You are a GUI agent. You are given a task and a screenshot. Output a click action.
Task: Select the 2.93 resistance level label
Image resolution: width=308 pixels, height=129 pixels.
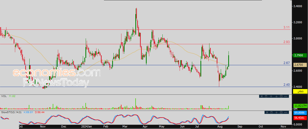click(287, 42)
